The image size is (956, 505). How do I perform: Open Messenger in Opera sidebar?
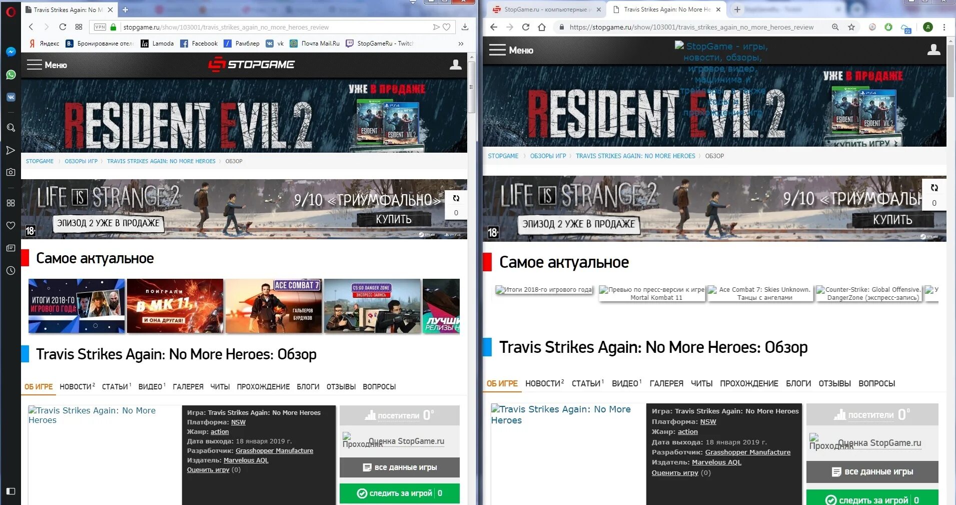click(x=11, y=52)
